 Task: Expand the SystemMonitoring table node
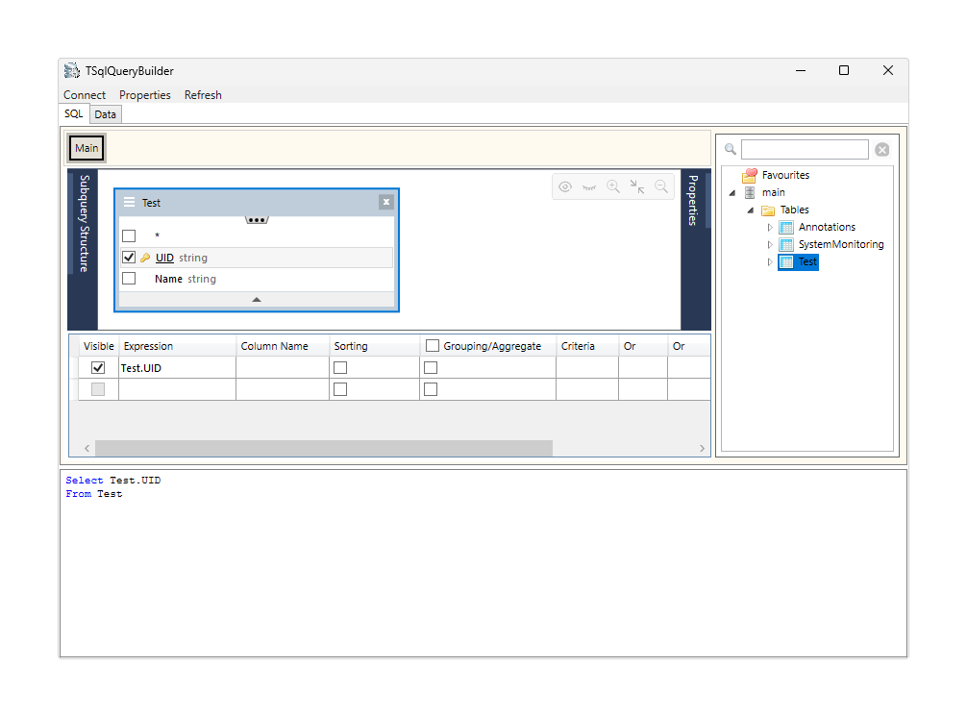770,245
